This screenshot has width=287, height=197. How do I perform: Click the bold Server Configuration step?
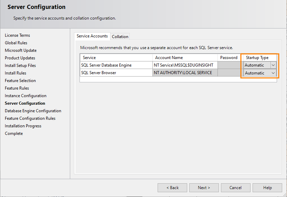point(25,103)
